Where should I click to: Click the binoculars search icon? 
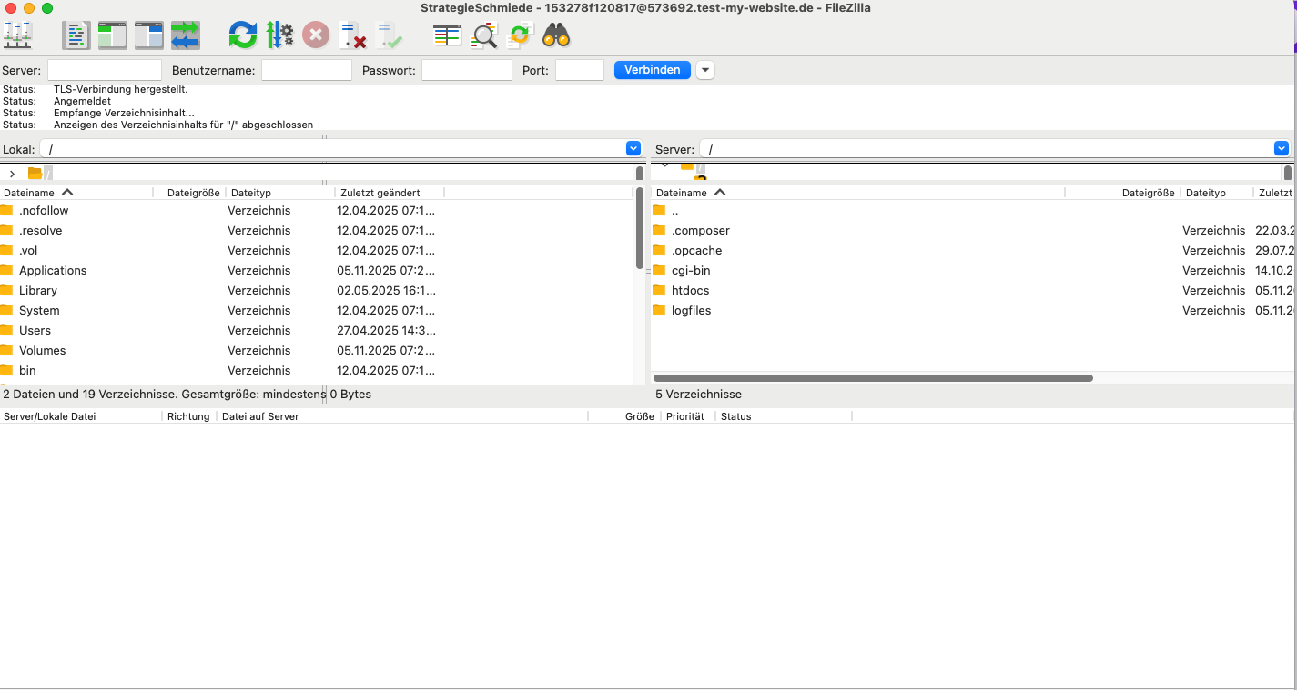click(x=556, y=35)
